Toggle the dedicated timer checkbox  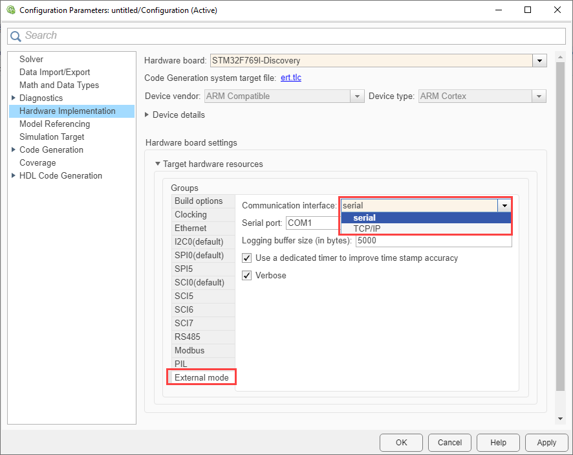click(246, 258)
